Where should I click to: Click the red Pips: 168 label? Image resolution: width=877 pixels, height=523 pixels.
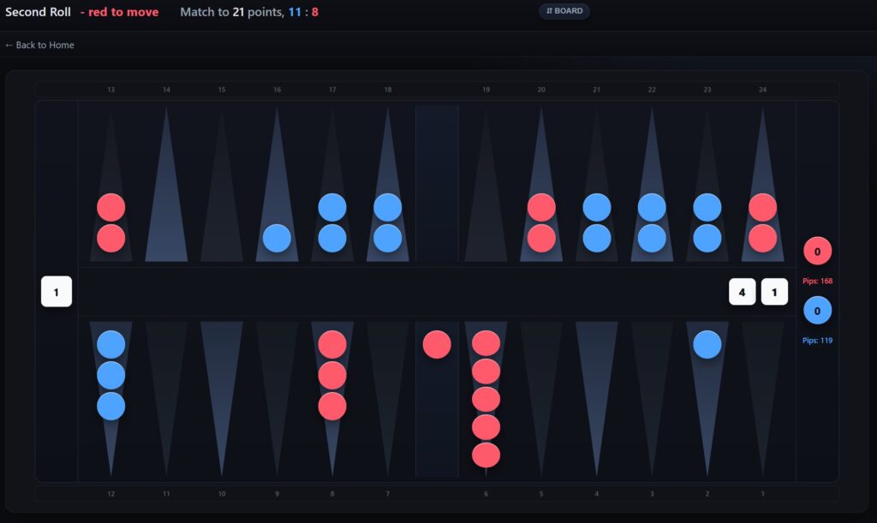(x=817, y=281)
